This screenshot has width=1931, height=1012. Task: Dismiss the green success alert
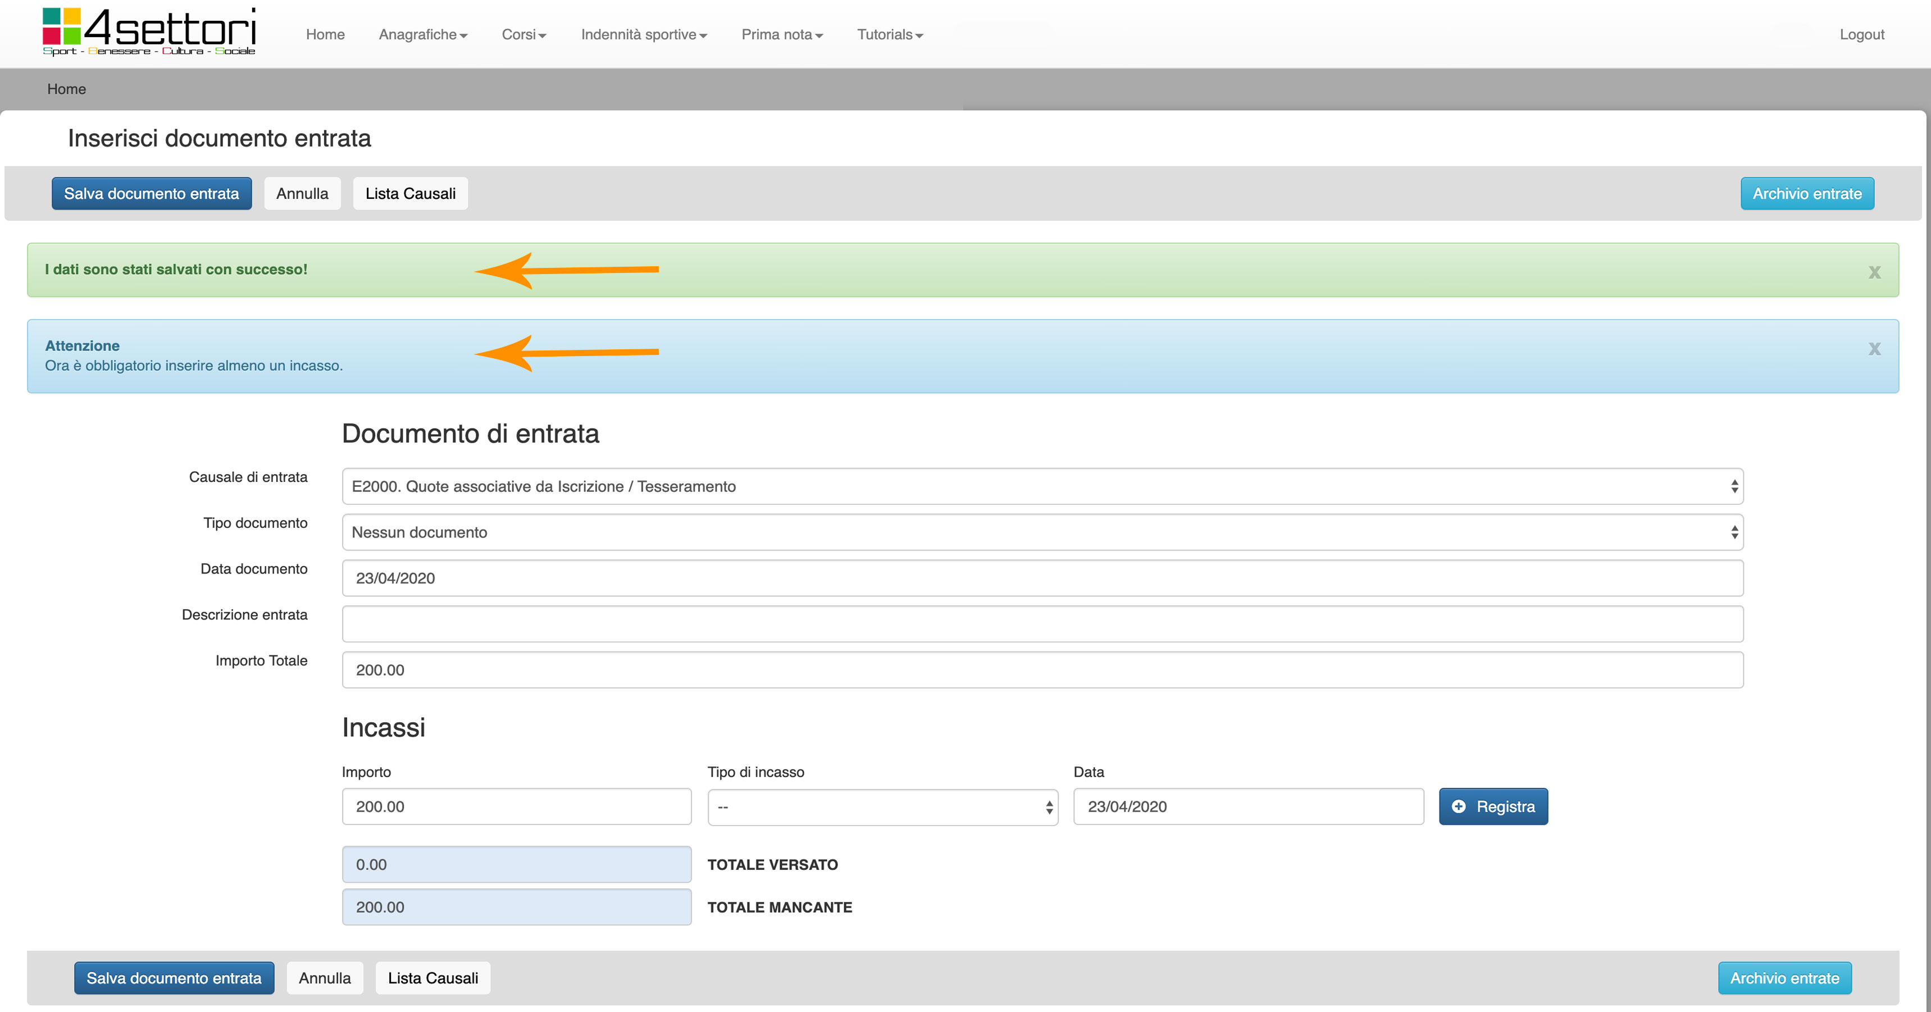pyautogui.click(x=1874, y=272)
